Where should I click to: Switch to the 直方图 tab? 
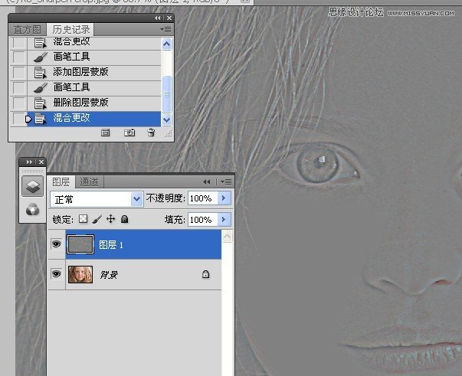[27, 29]
